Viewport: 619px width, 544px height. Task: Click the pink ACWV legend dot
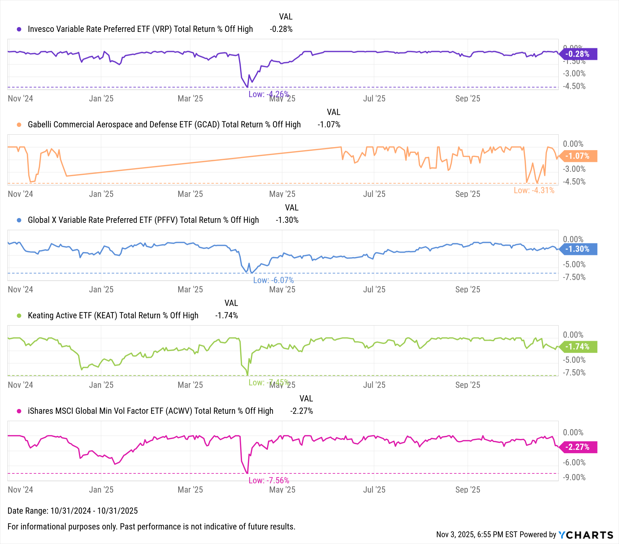click(19, 411)
